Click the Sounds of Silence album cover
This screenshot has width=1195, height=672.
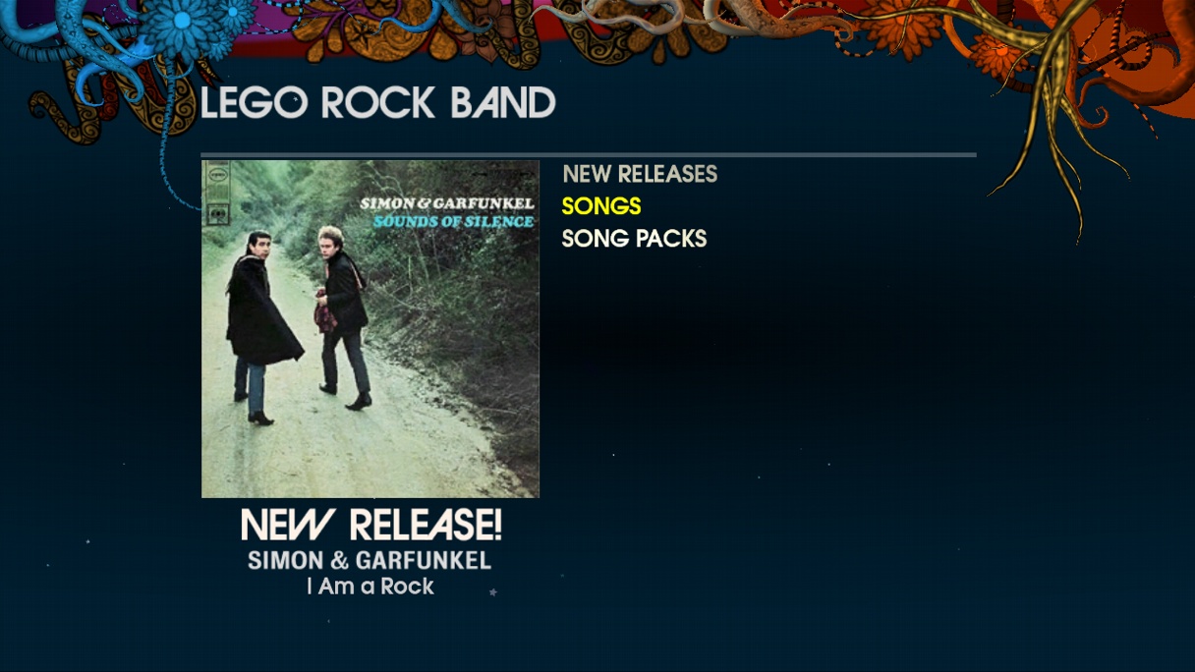(370, 329)
